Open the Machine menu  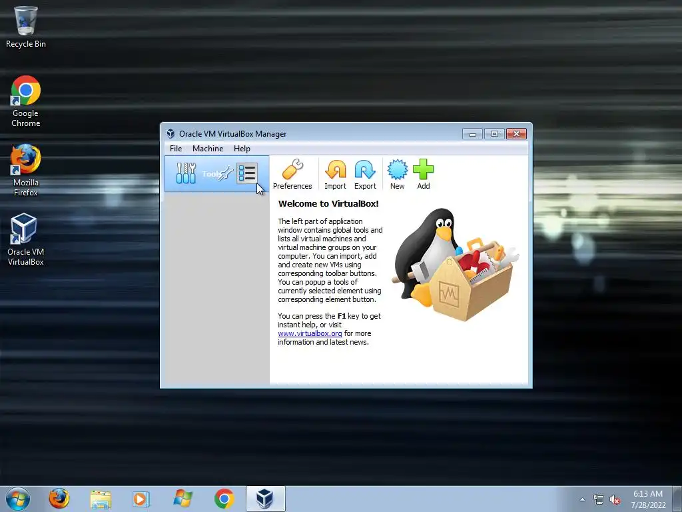pos(208,149)
